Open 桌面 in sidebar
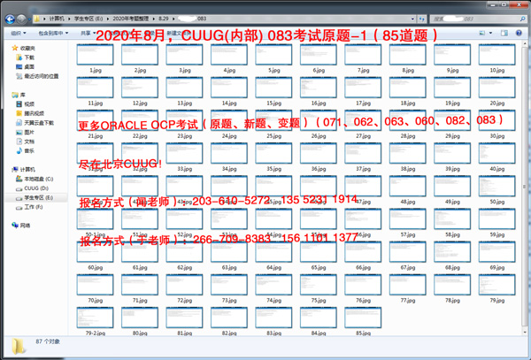 pyautogui.click(x=25, y=66)
